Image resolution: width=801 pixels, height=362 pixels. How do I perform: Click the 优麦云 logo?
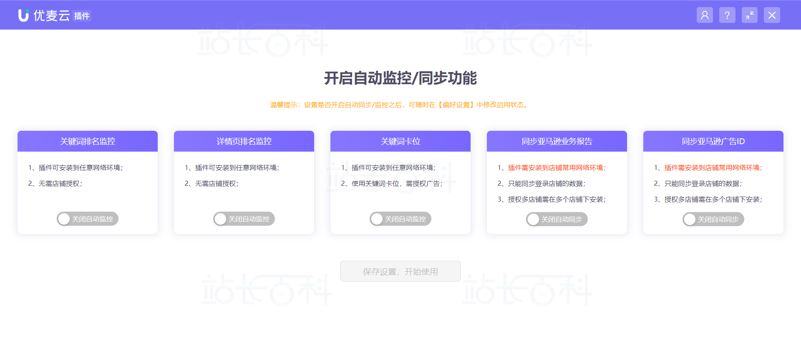(44, 15)
